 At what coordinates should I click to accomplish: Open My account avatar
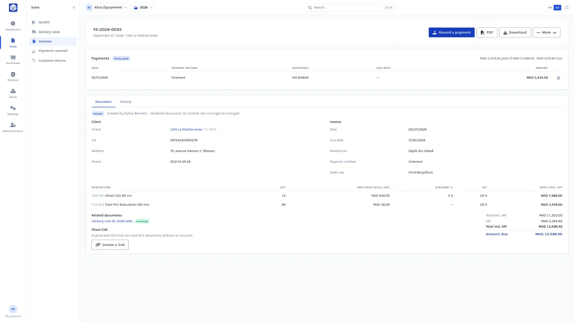point(13,309)
